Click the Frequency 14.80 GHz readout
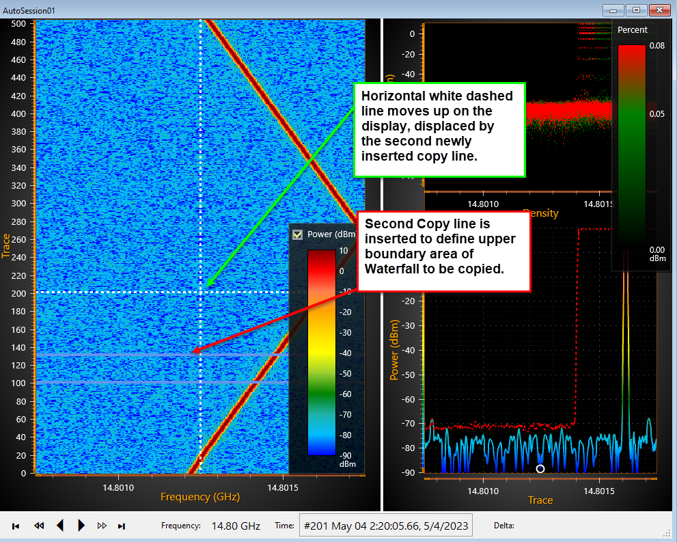Screen dimensions: 677x542 (236, 526)
